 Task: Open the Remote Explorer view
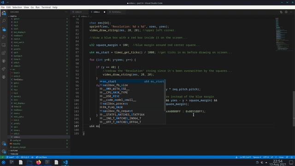tap(4, 45)
